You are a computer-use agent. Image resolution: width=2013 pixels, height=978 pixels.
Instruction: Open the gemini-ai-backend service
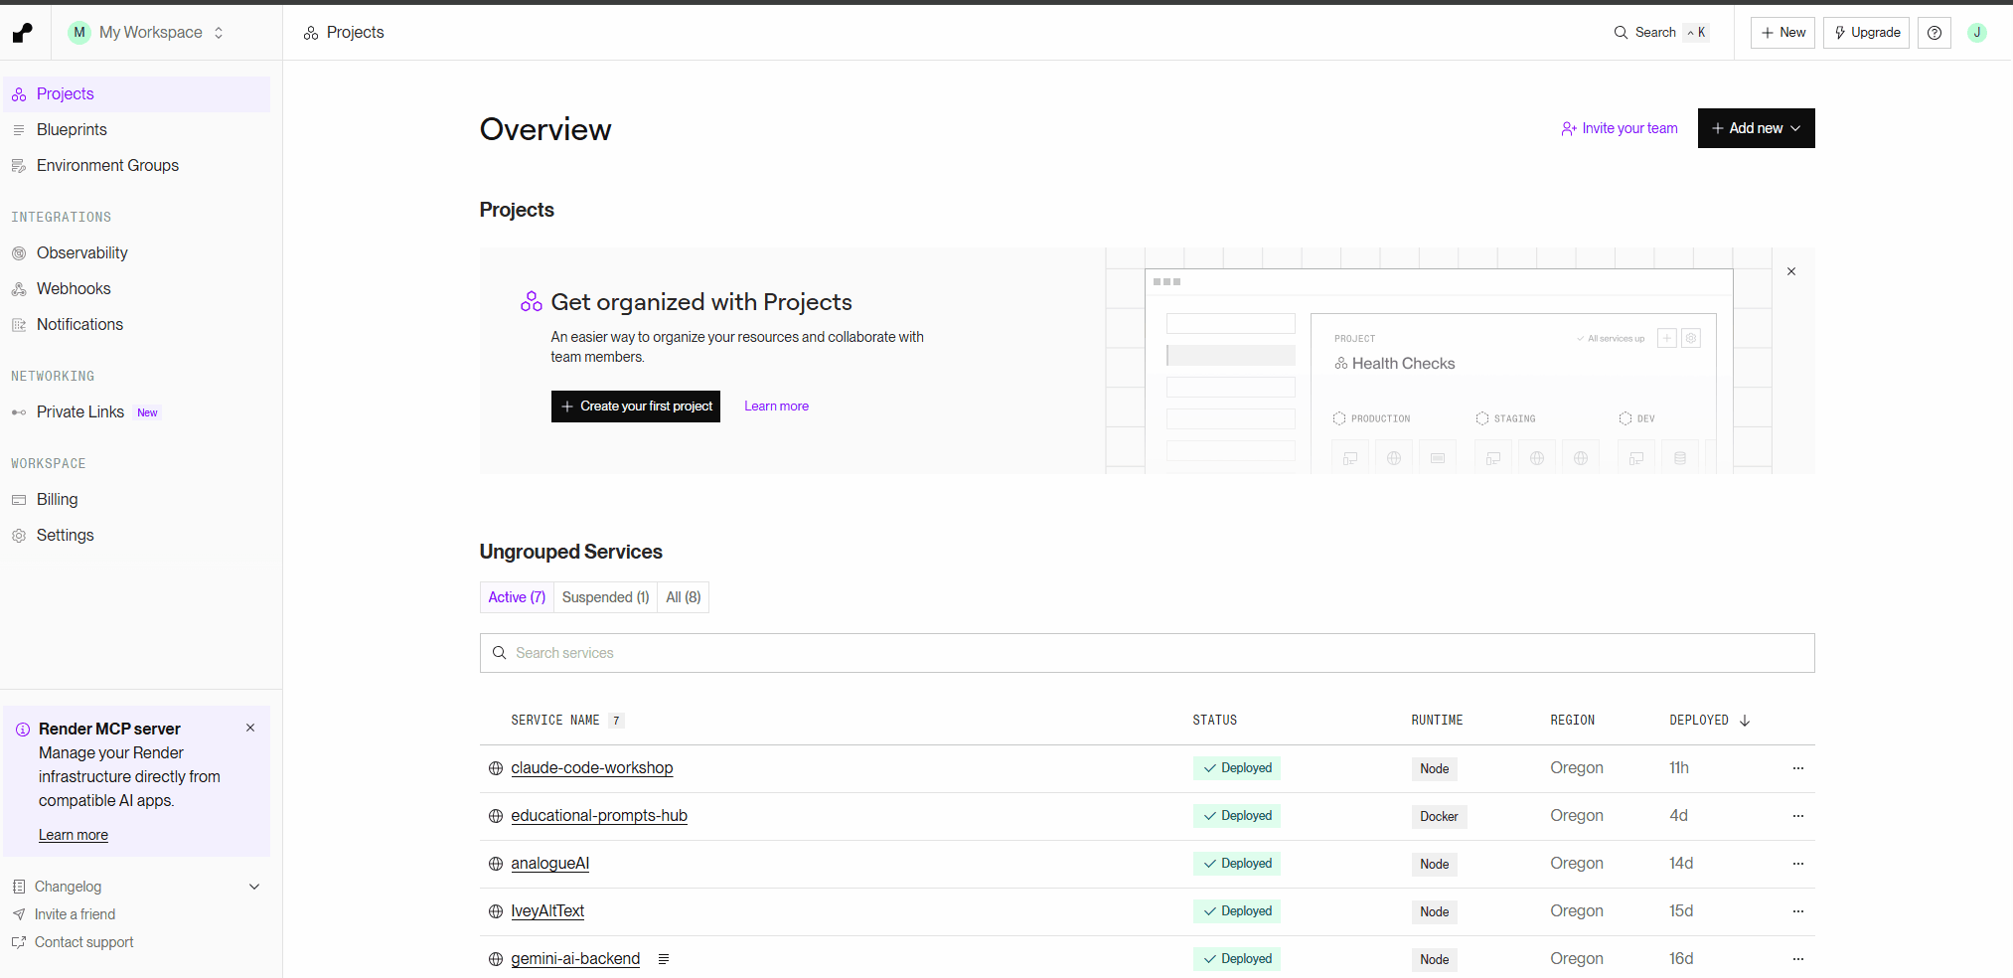point(575,959)
